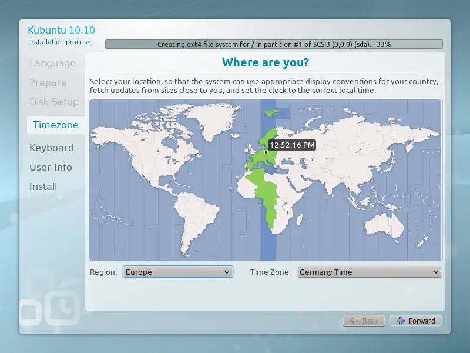The width and height of the screenshot is (470, 353).
Task: Click the 'installation process' subtitle
Action: pyautogui.click(x=59, y=42)
